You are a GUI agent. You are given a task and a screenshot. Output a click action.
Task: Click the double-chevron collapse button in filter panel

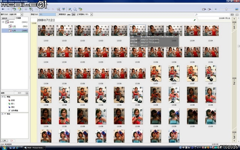(x=27, y=93)
